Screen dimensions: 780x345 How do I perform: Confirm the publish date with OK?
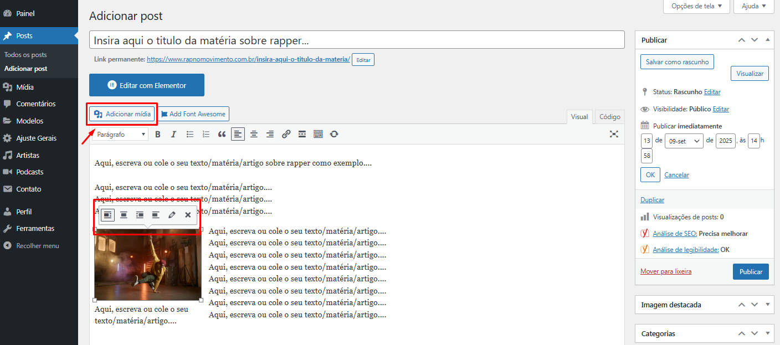coord(650,175)
